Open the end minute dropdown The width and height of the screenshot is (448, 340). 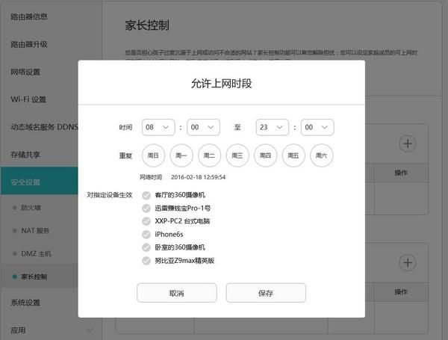pyautogui.click(x=317, y=127)
